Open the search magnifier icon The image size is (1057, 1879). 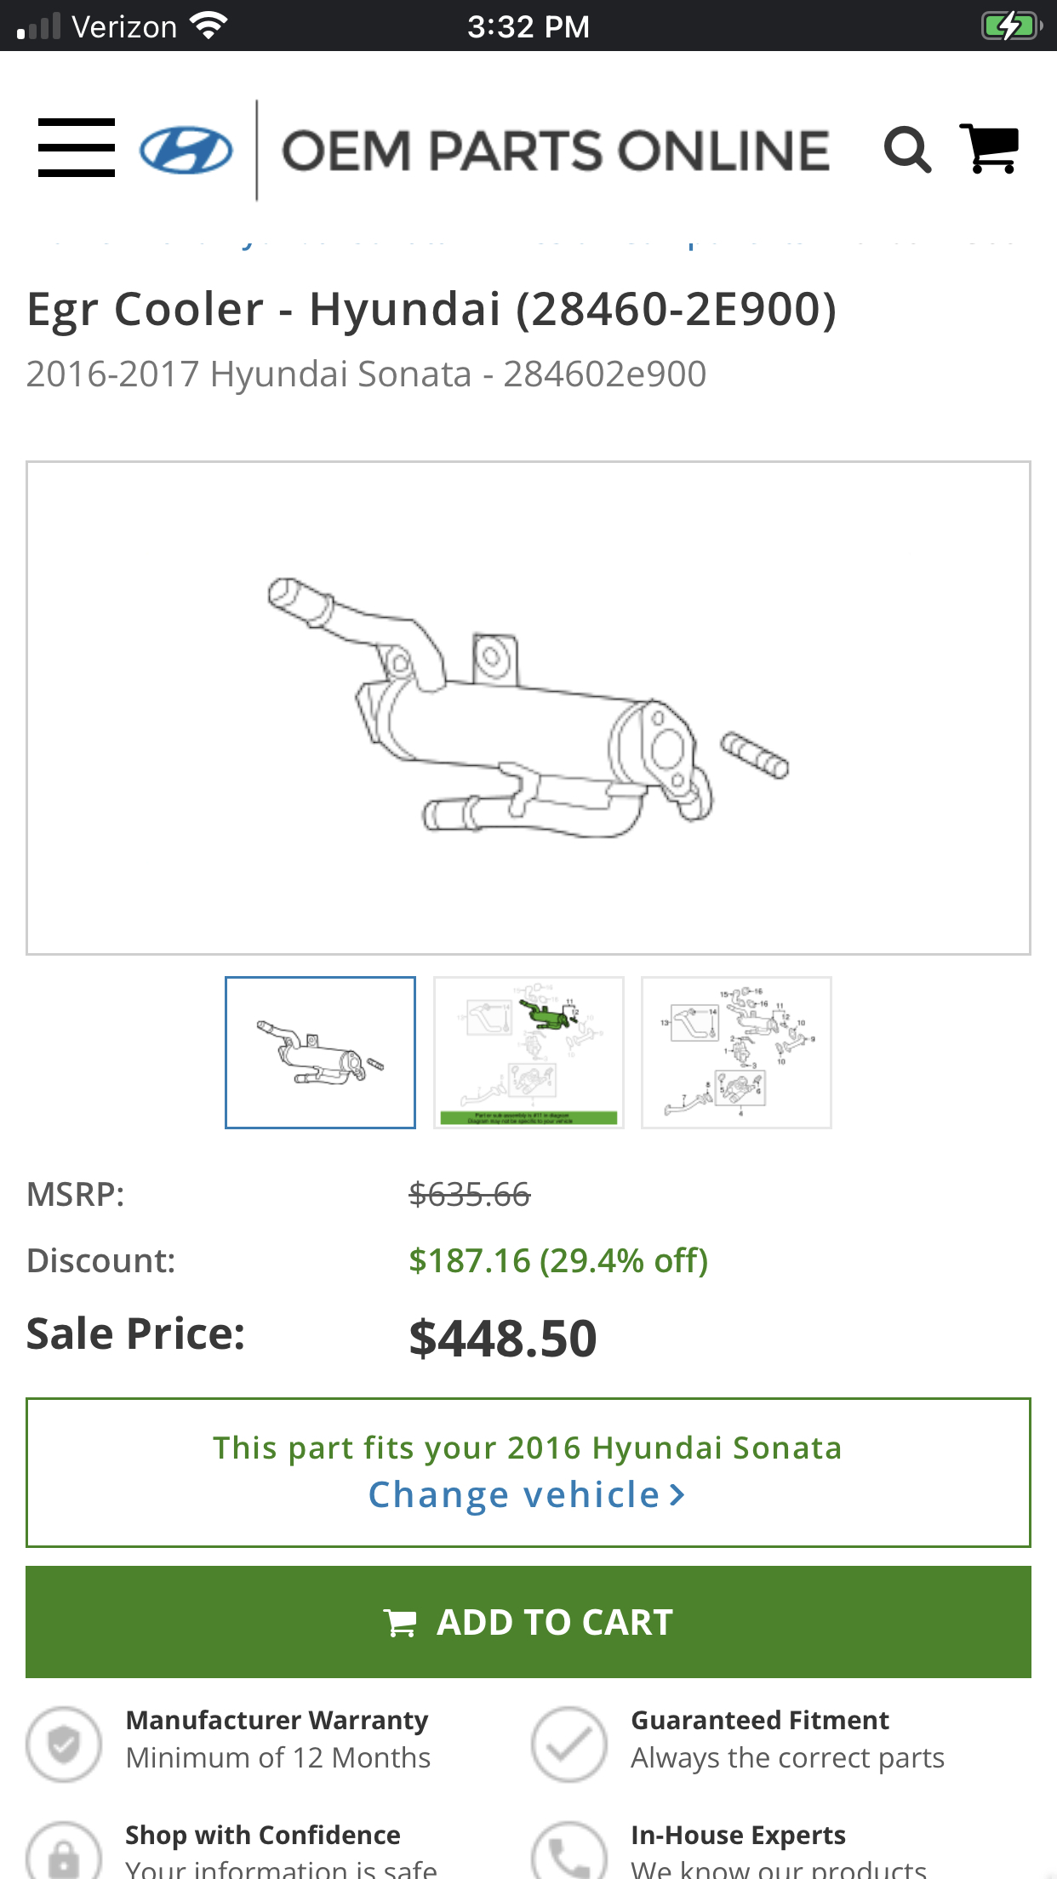907,151
